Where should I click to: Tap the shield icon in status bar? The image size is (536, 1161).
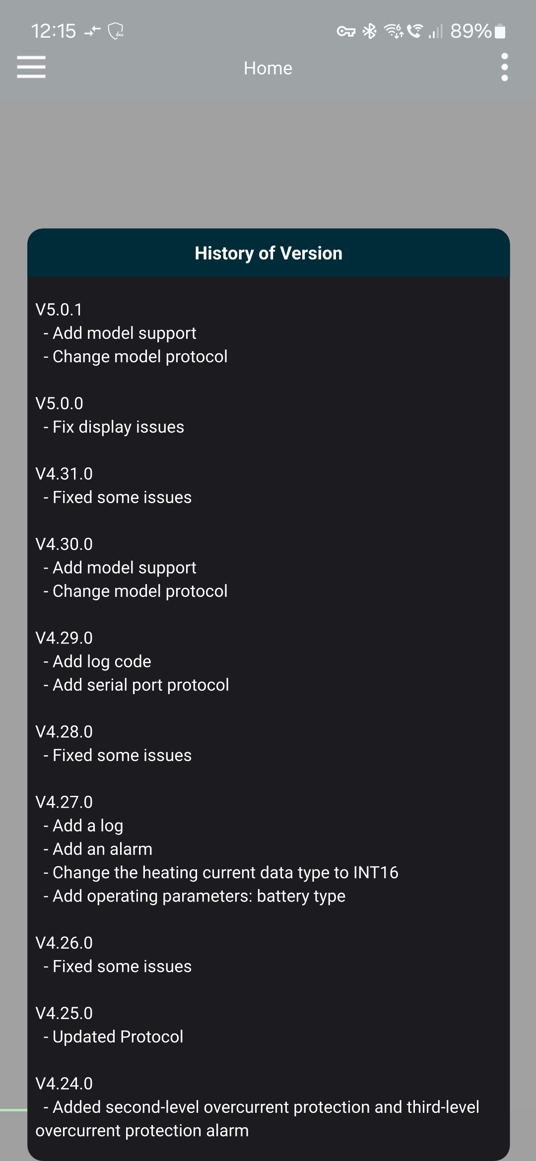(116, 31)
